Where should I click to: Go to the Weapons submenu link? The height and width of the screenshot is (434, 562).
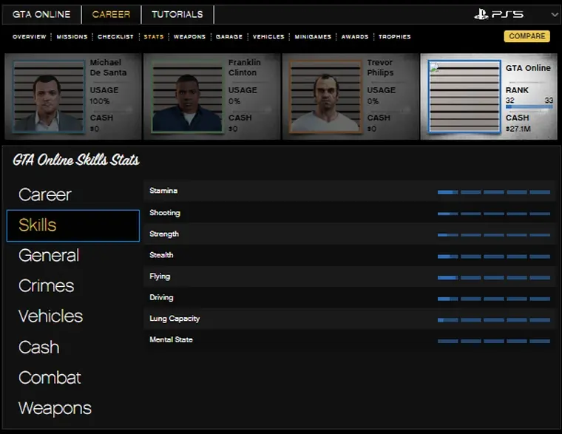189,36
